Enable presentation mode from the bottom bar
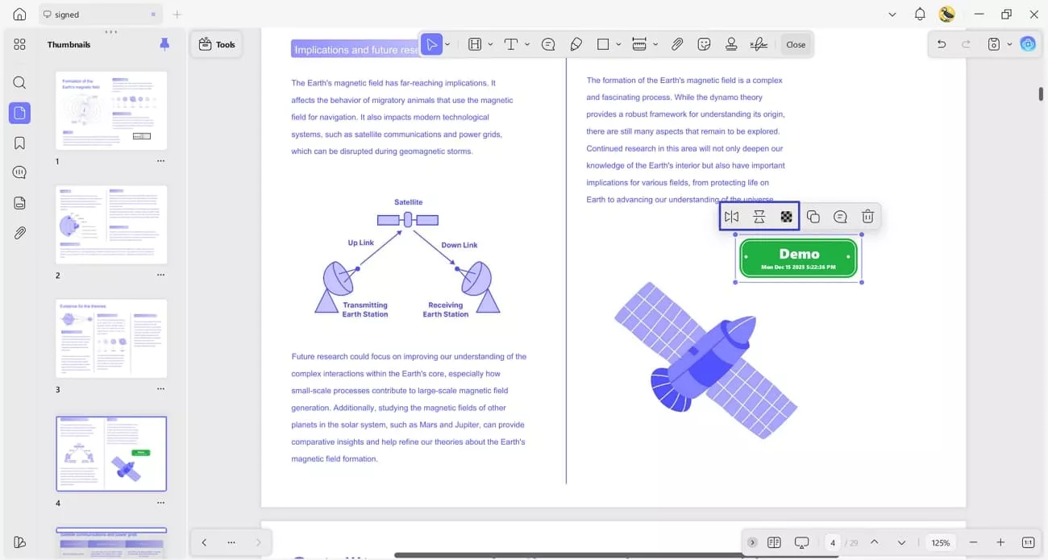The height and width of the screenshot is (560, 1048). point(801,542)
